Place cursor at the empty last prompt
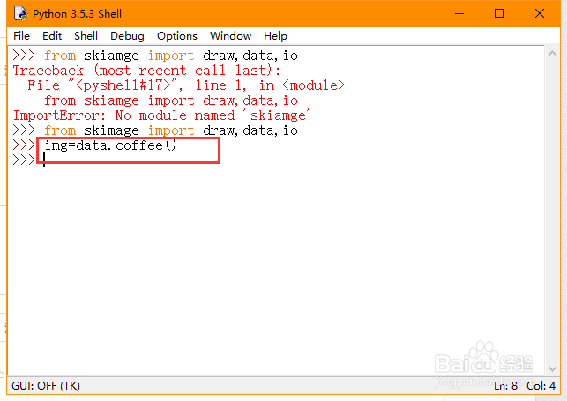The height and width of the screenshot is (401, 567). click(x=44, y=160)
